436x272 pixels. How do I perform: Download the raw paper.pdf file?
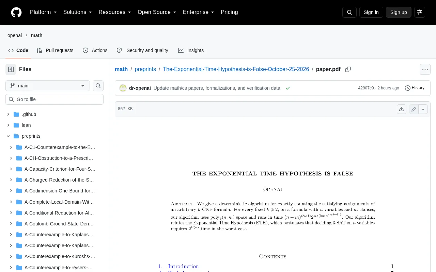(402, 109)
